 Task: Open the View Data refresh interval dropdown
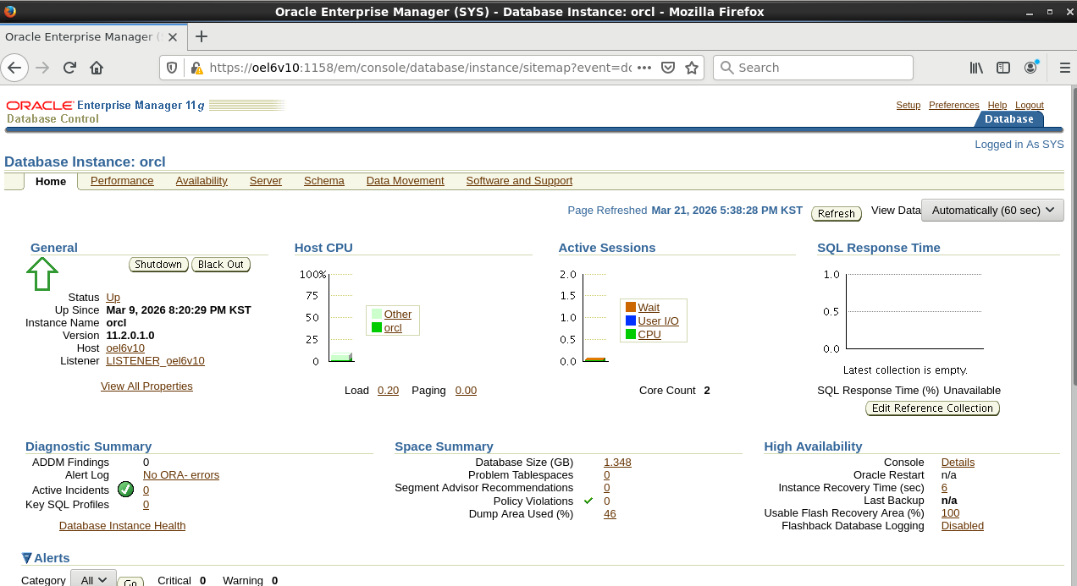(x=992, y=210)
